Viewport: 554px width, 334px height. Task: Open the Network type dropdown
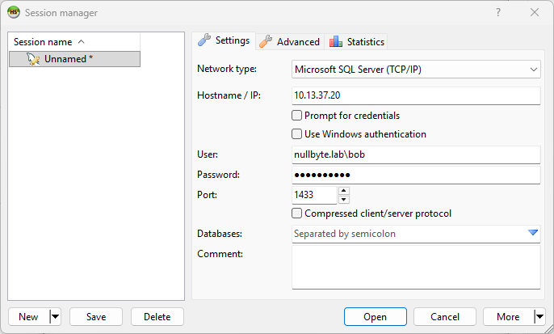pos(416,70)
